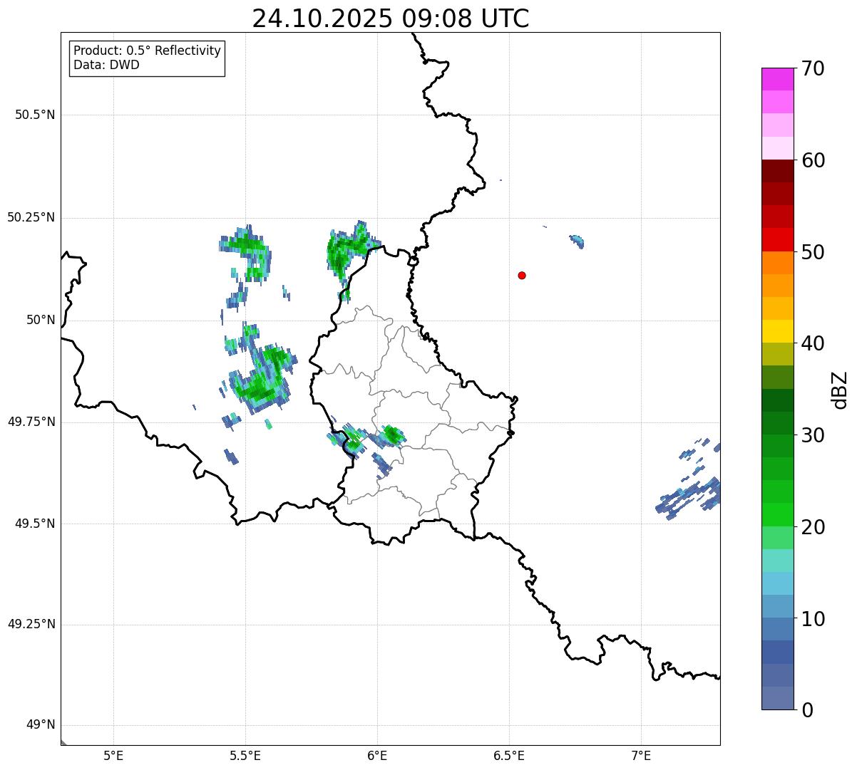Click the 49.5°N latitude label
The height and width of the screenshot is (770, 857).
pyautogui.click(x=35, y=524)
